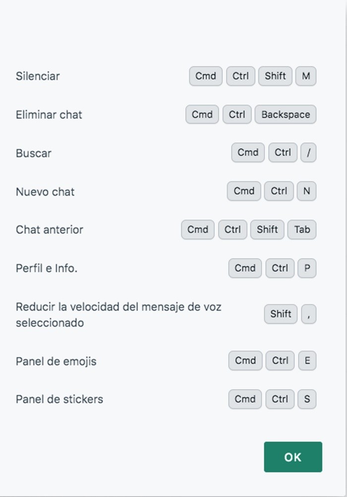This screenshot has width=347, height=497.
Task: Click the M key badge
Action: pyautogui.click(x=306, y=76)
